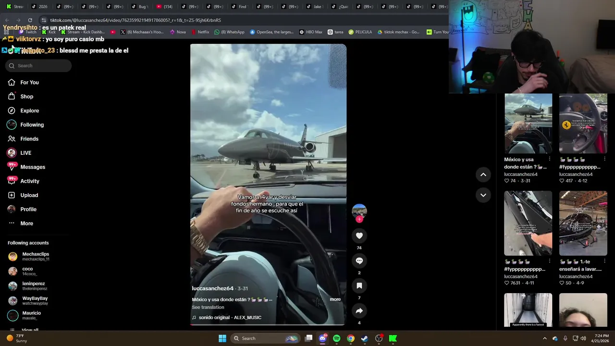This screenshot has width=615, height=346.
Task: Go to the previous video arrow
Action: pyautogui.click(x=483, y=174)
